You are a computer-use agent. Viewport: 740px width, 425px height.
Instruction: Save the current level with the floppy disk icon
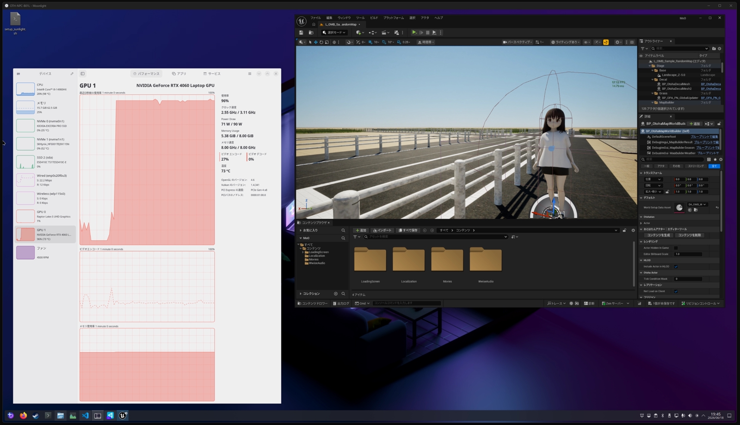pyautogui.click(x=301, y=32)
